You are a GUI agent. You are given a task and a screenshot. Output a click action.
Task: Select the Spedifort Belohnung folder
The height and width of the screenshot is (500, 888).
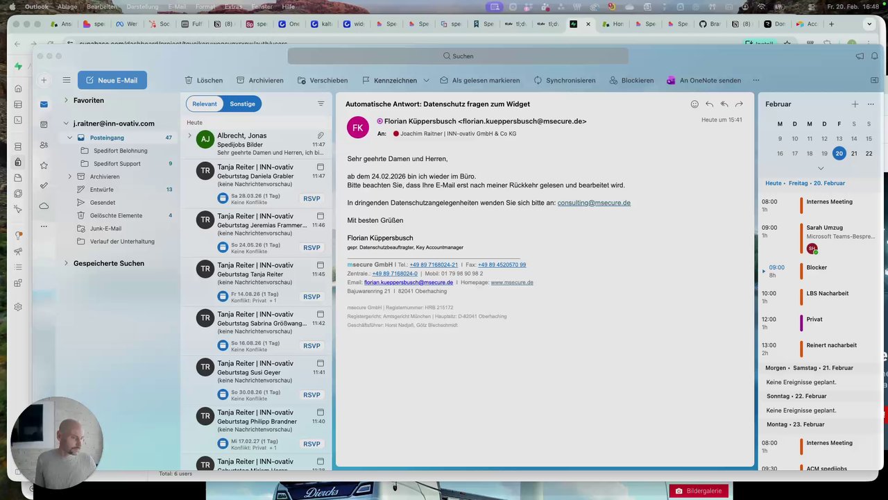point(120,151)
